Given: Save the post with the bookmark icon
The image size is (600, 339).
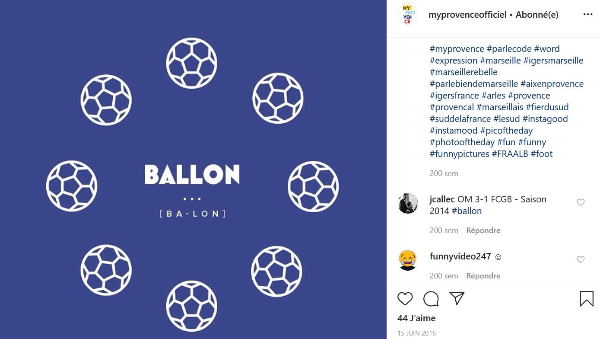Looking at the screenshot, I should tap(587, 298).
